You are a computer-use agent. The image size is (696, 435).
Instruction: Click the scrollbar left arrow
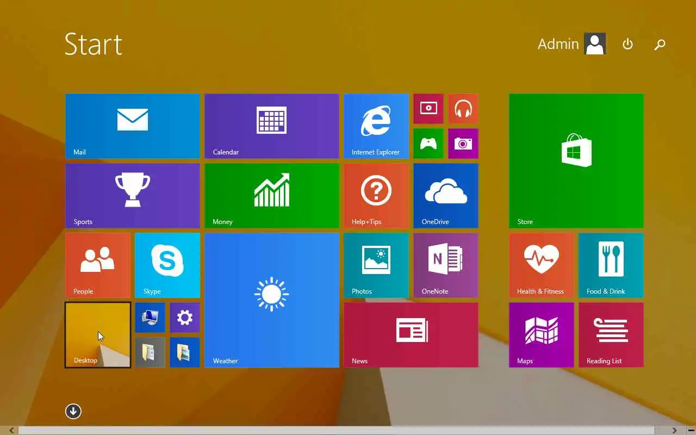[x=11, y=430]
